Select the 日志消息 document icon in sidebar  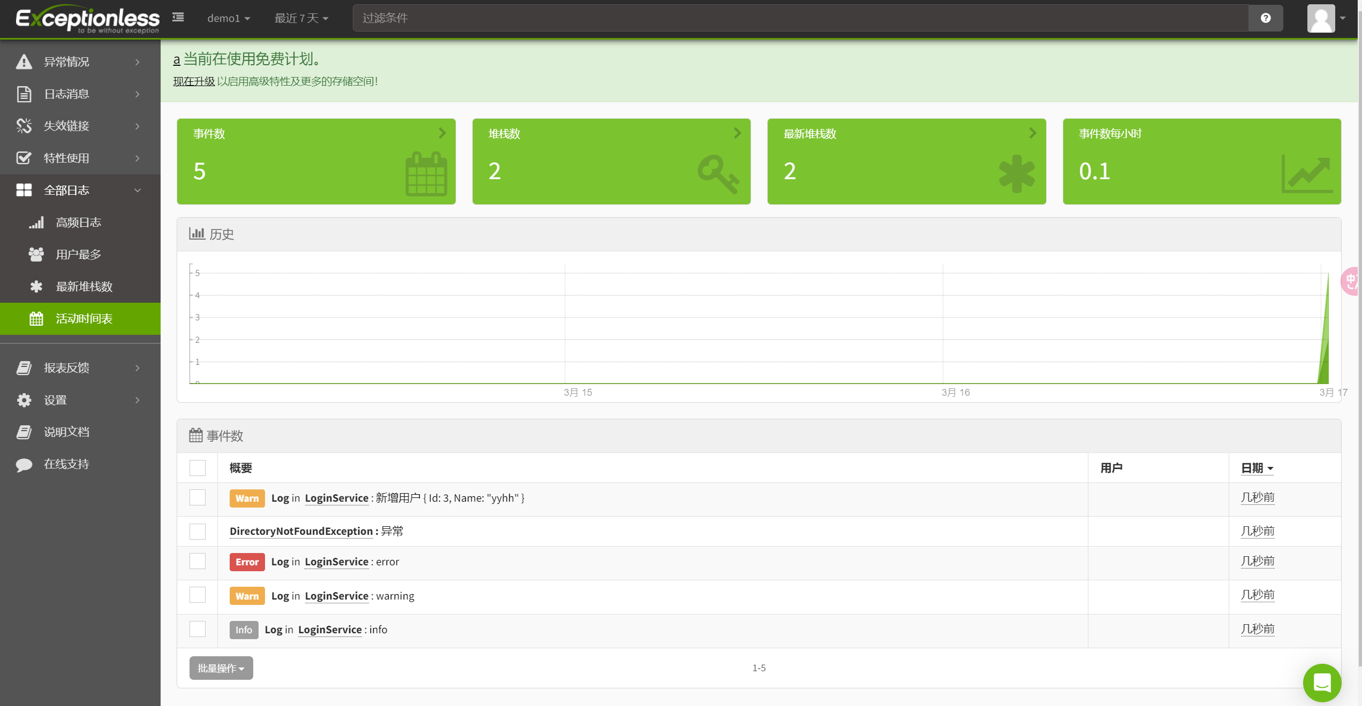(x=24, y=94)
